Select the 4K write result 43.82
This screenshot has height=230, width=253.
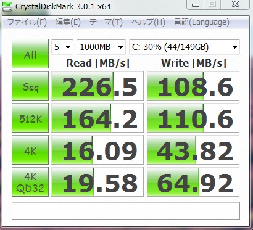pos(193,150)
